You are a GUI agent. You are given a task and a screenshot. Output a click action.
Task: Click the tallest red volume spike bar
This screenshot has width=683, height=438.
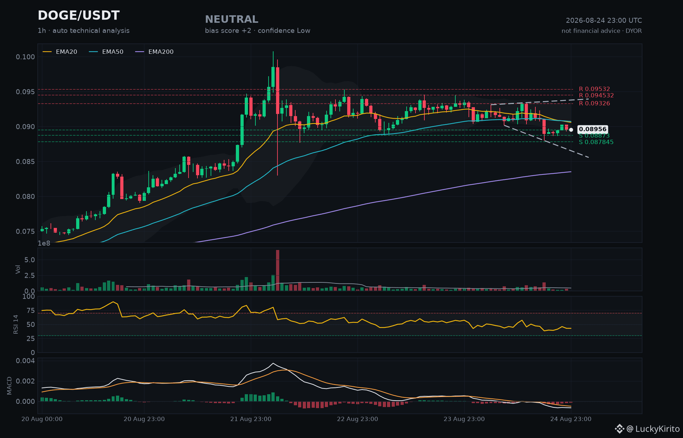tap(277, 270)
